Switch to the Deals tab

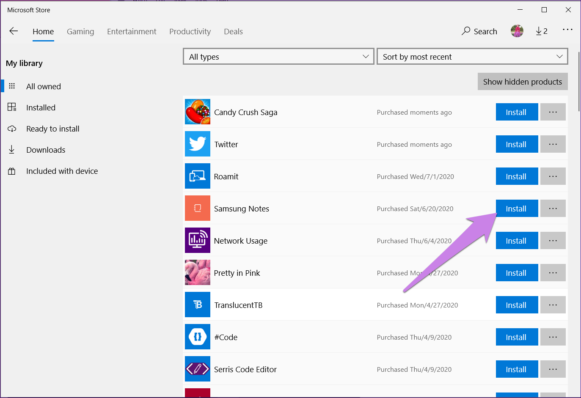233,32
